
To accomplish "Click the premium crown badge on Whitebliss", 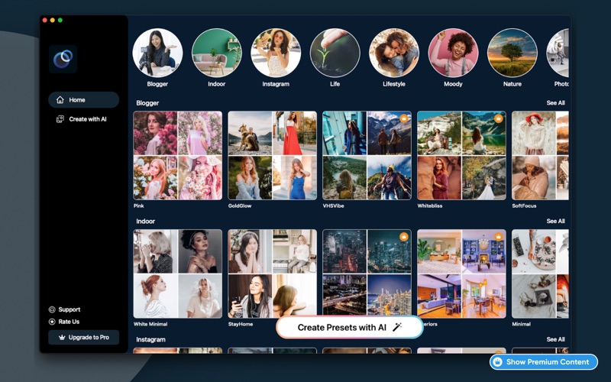I will tap(499, 118).
